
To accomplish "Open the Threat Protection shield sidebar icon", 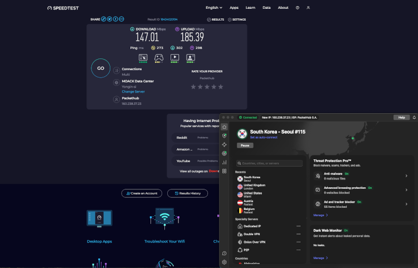I will click(224, 135).
